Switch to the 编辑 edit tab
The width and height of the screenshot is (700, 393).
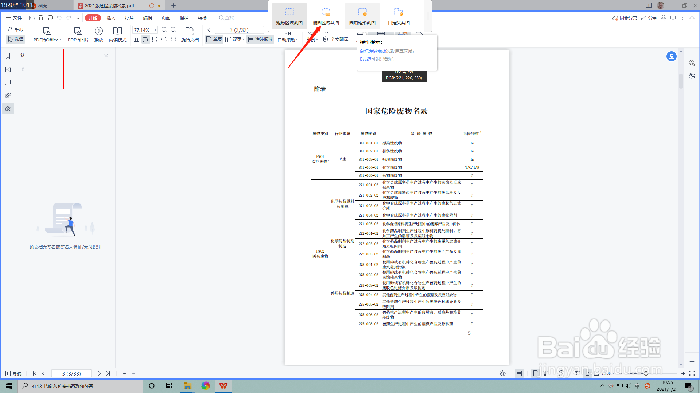pos(147,18)
